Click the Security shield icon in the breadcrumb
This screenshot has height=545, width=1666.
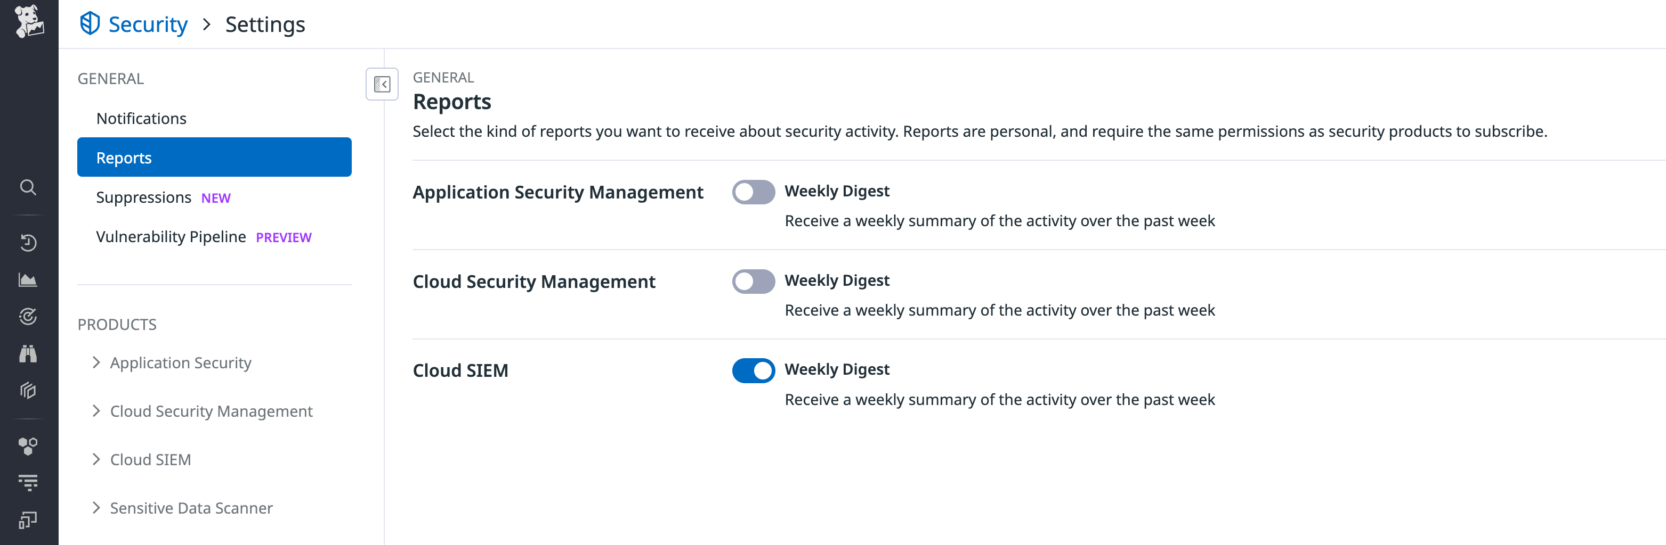coord(91,23)
